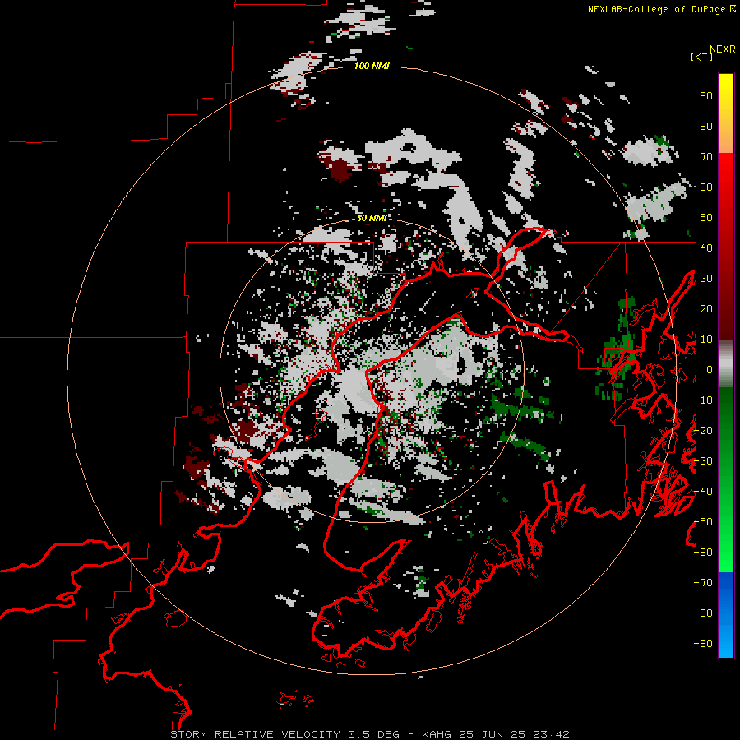Pick the gray zero-velocity band of the scale

click(x=726, y=364)
